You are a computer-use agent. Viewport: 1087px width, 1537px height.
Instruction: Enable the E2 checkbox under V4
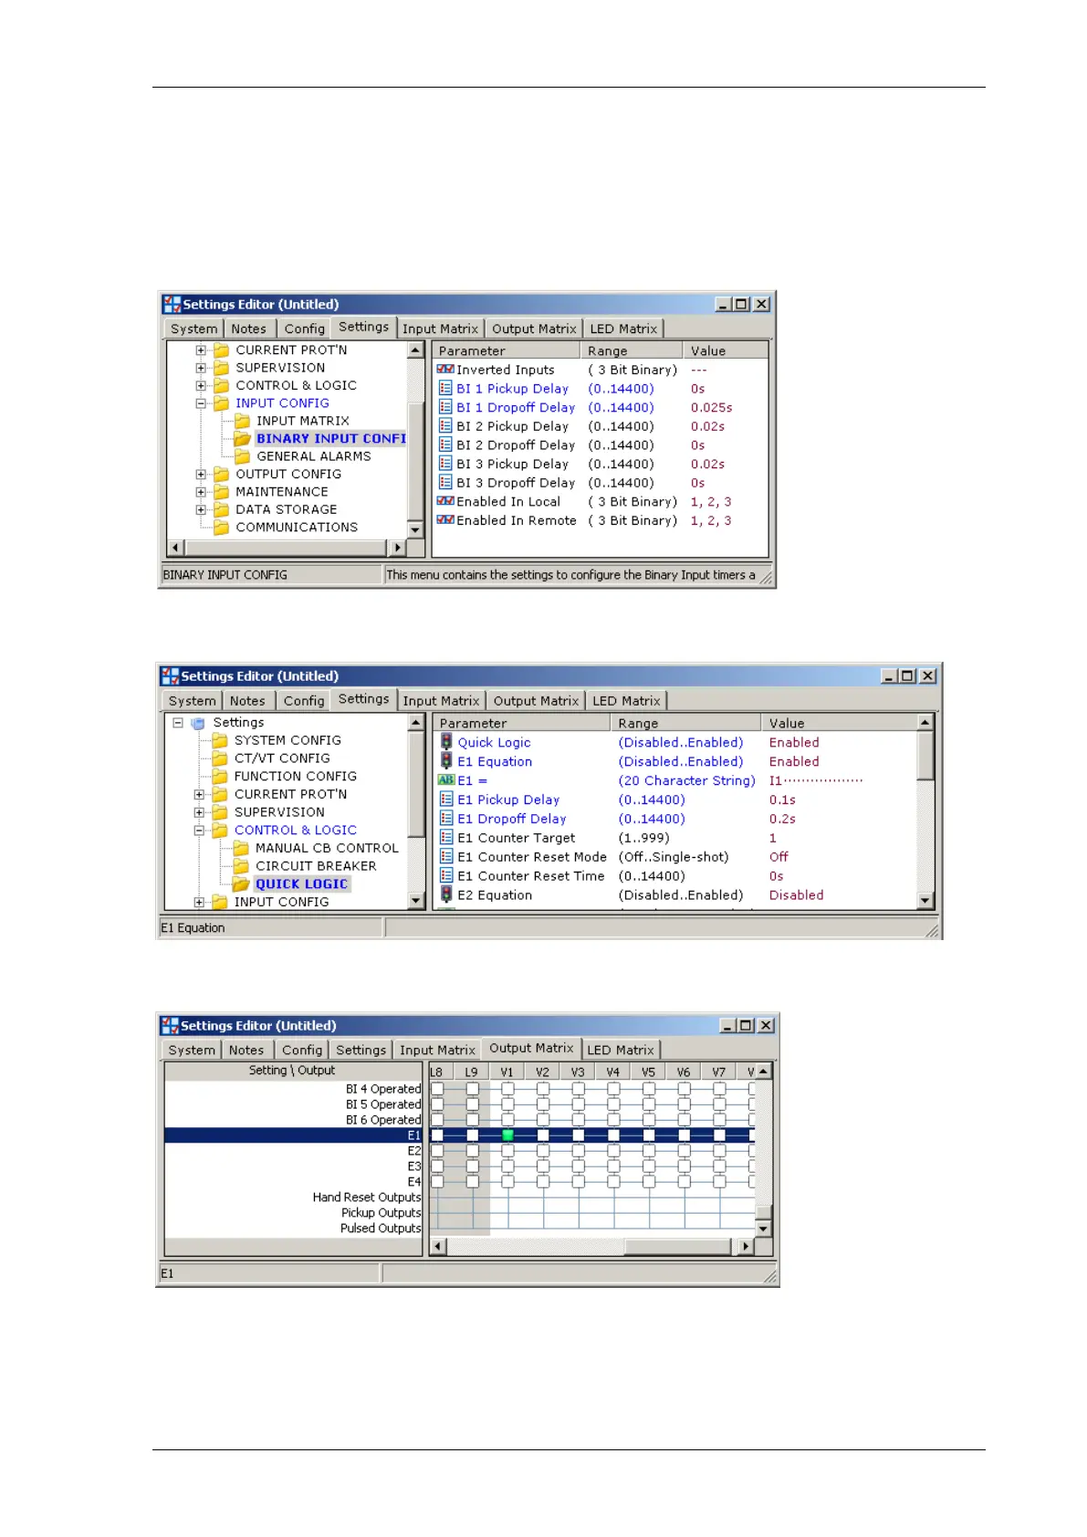[613, 1151]
